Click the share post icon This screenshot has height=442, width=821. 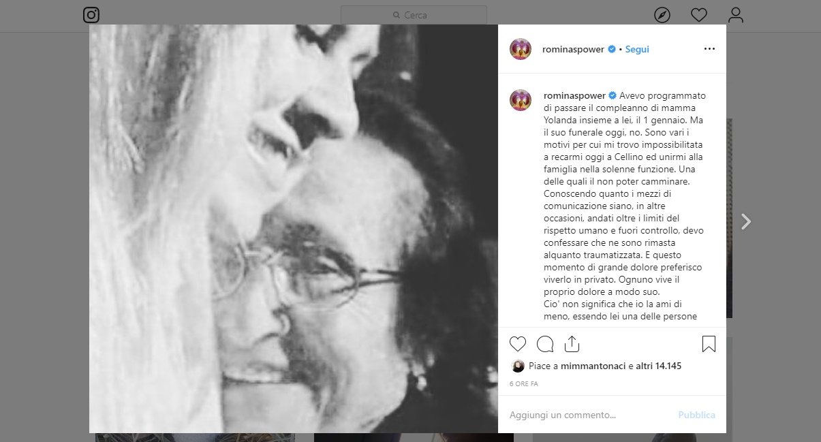(572, 344)
